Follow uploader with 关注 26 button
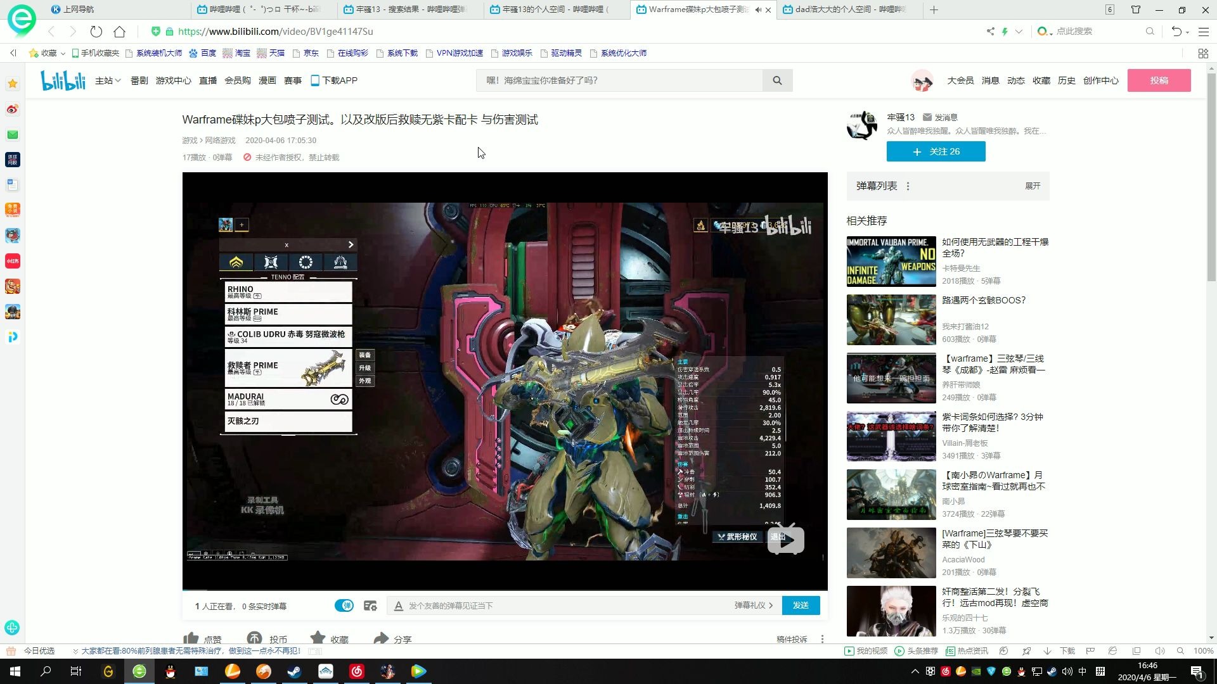This screenshot has height=684, width=1217. (936, 151)
